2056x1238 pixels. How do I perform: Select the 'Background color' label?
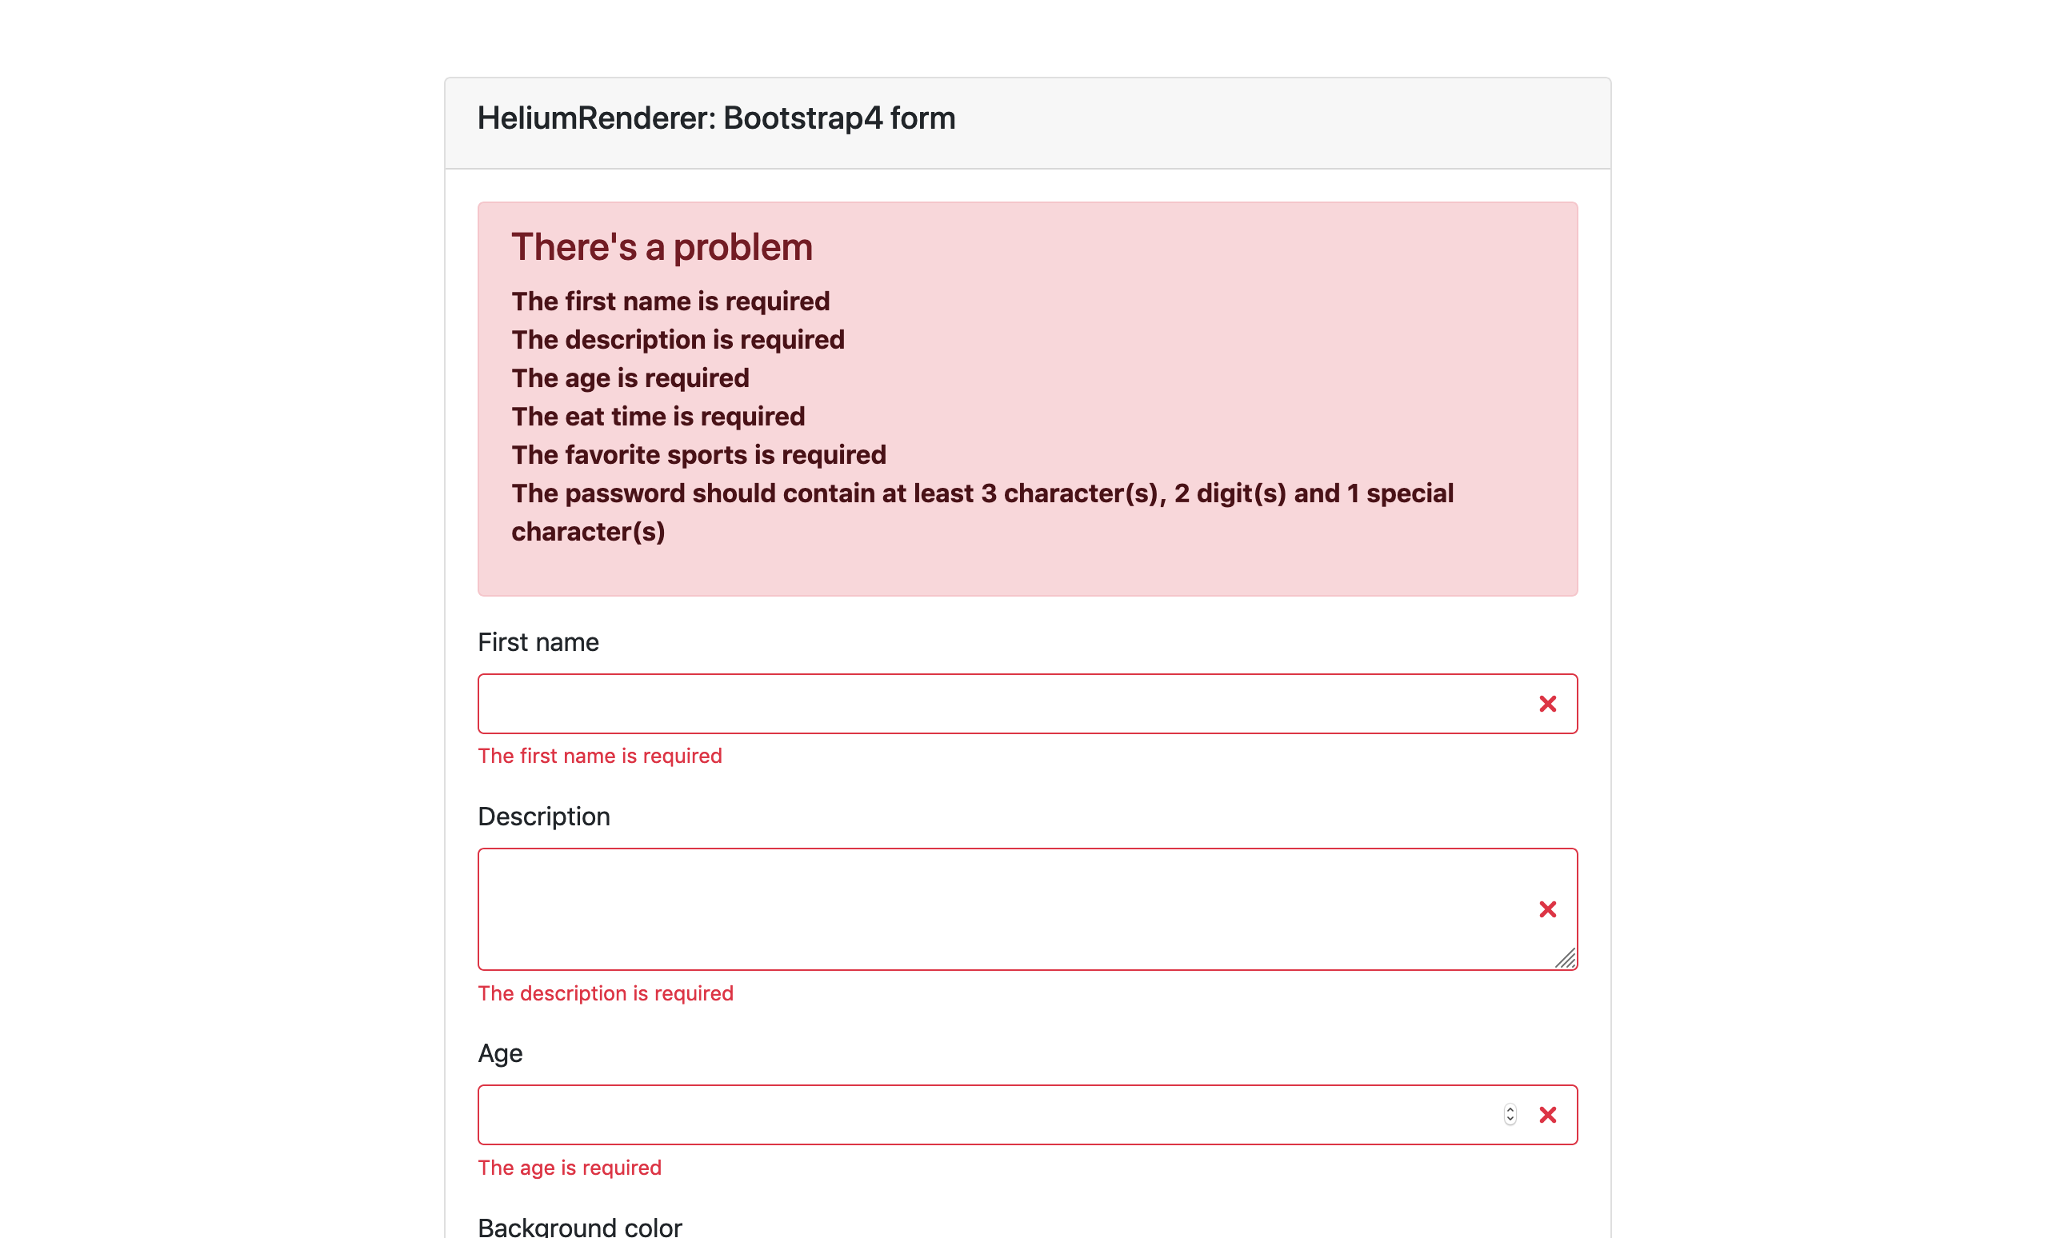581,1226
